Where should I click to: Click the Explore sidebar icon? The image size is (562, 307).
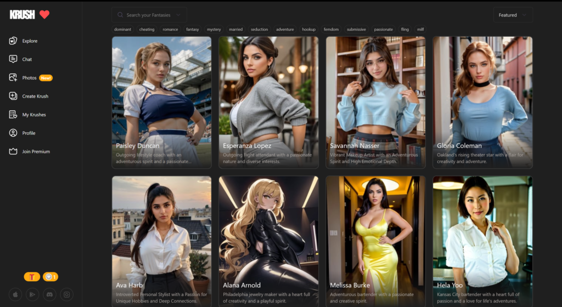click(x=13, y=41)
